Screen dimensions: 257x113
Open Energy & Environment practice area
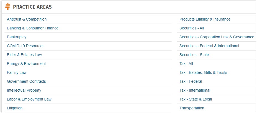[26, 64]
